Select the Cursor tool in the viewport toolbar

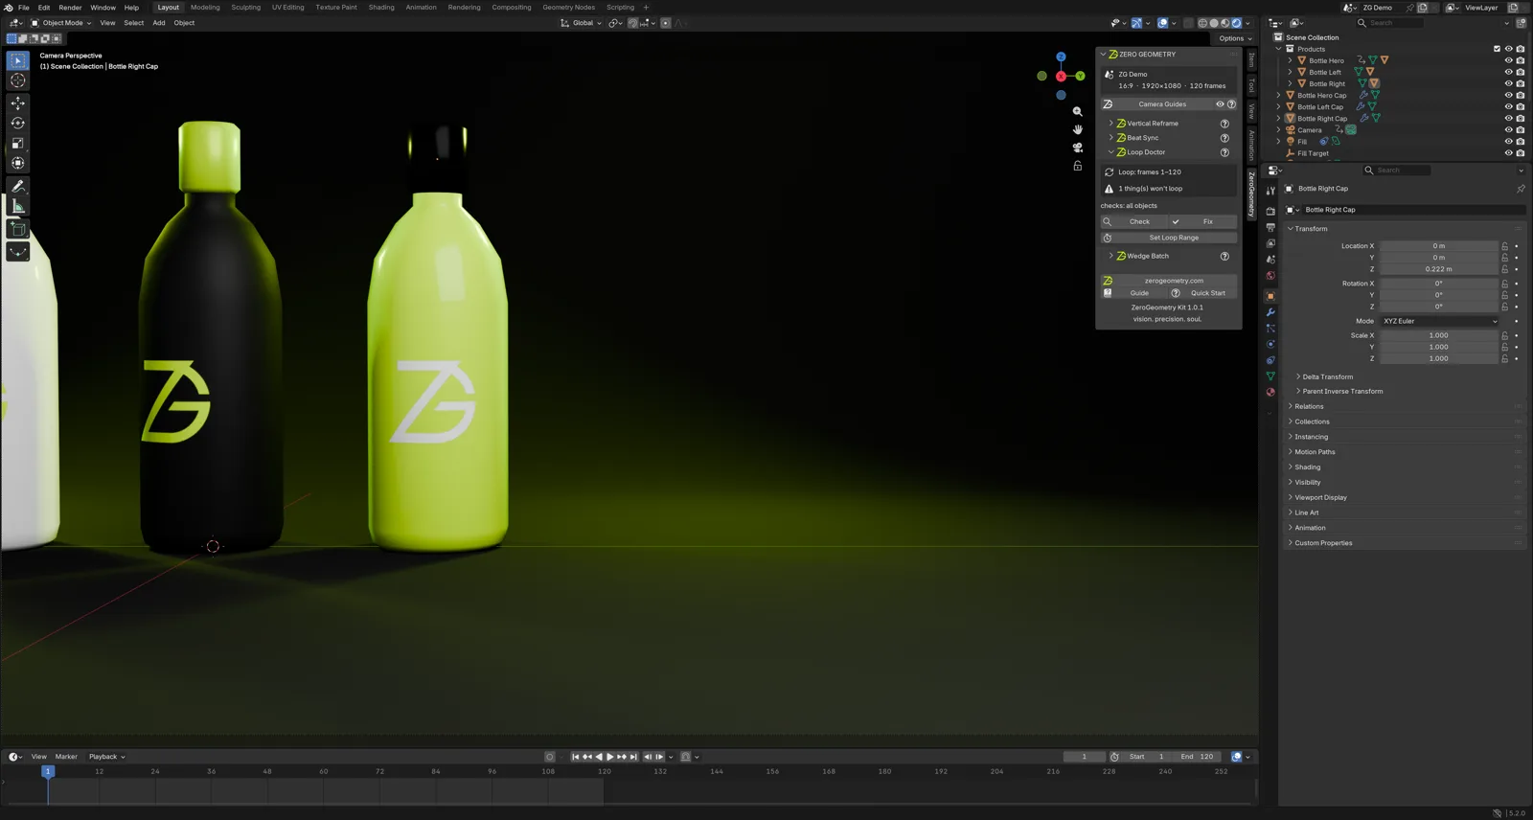pyautogui.click(x=17, y=80)
